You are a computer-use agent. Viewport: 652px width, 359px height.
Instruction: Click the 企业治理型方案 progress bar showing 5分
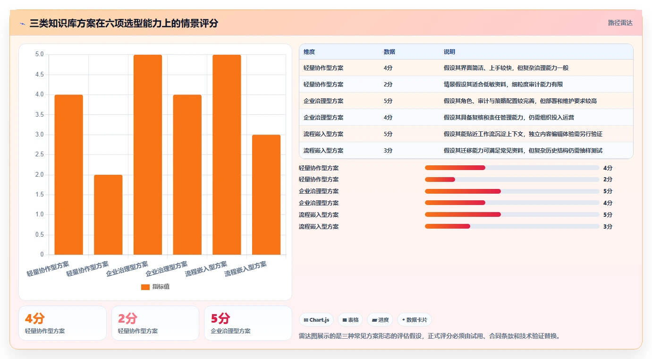tap(512, 191)
